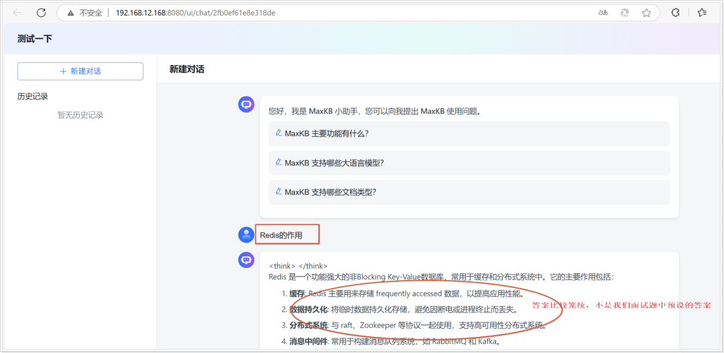The height and width of the screenshot is (353, 724).
Task: Click the user message Redis的作用
Action: [x=281, y=235]
